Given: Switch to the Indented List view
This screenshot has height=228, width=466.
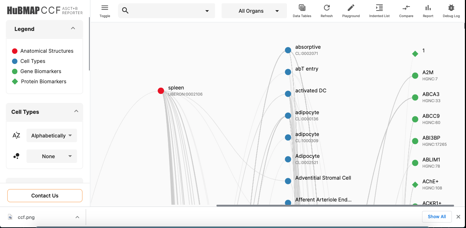Looking at the screenshot, I should pos(379,10).
